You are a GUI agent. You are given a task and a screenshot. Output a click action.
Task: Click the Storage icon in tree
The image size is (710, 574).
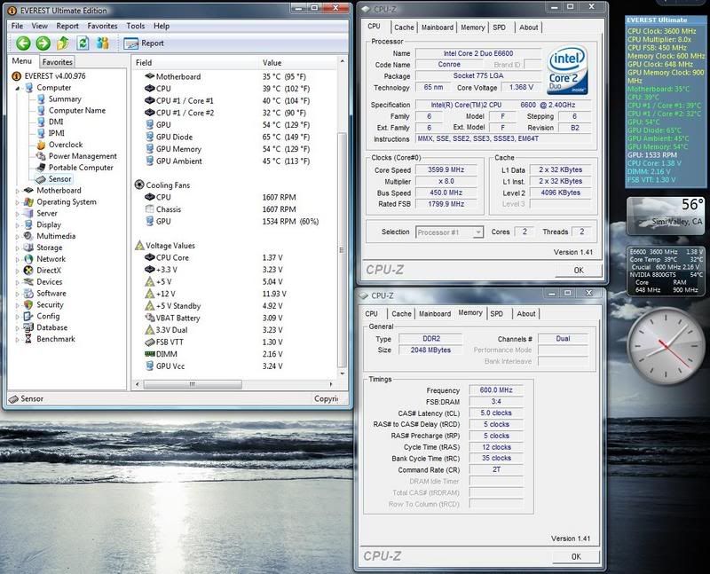click(x=29, y=248)
